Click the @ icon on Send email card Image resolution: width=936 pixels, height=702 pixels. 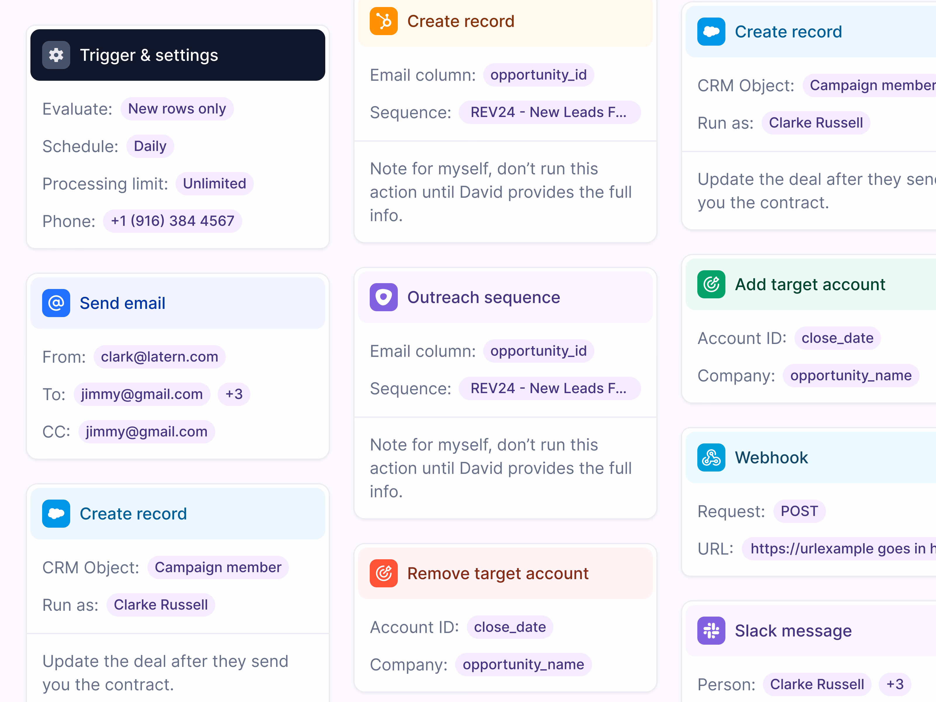pyautogui.click(x=56, y=303)
